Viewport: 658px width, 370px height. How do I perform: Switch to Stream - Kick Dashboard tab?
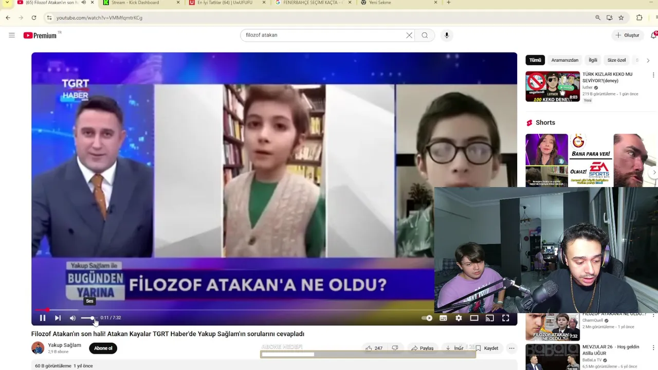point(135,3)
